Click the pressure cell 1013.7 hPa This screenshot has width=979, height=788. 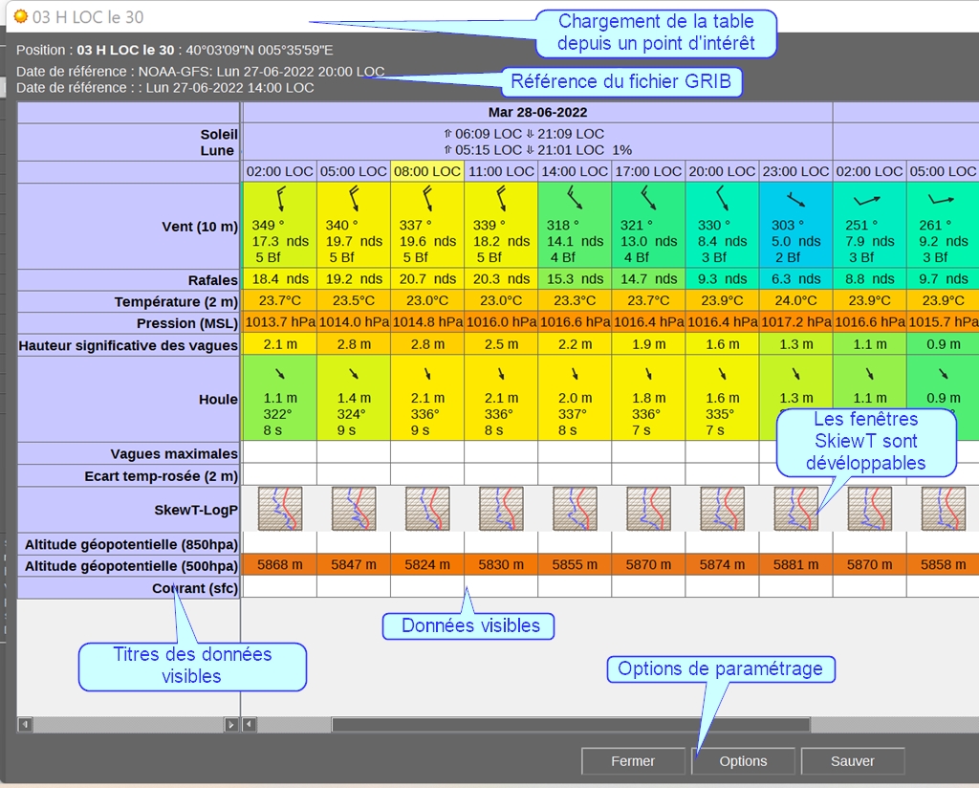point(280,322)
